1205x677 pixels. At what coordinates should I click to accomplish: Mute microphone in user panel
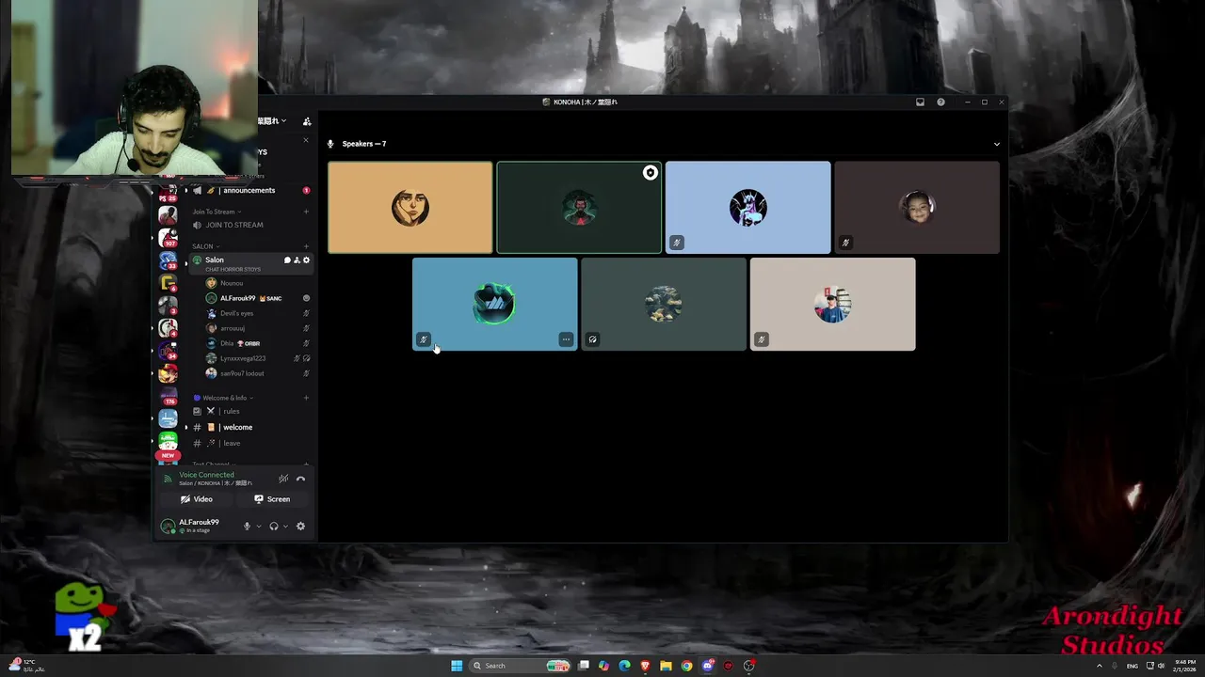[247, 527]
